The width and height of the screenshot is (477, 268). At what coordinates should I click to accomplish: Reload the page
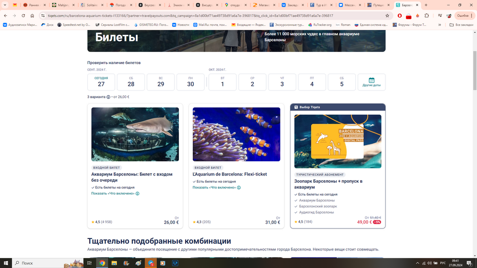(x=23, y=16)
